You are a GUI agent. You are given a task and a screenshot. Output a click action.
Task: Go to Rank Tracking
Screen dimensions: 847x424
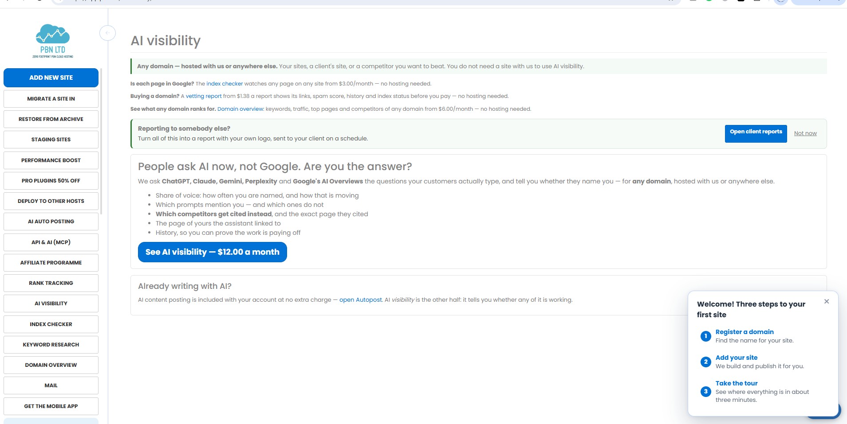51,283
